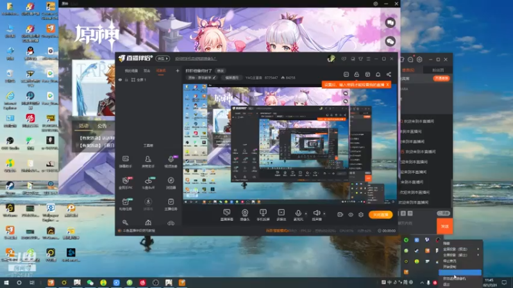Add a 手机投屏 phone casting source
Screen dimensions: 513x288
pos(263,215)
